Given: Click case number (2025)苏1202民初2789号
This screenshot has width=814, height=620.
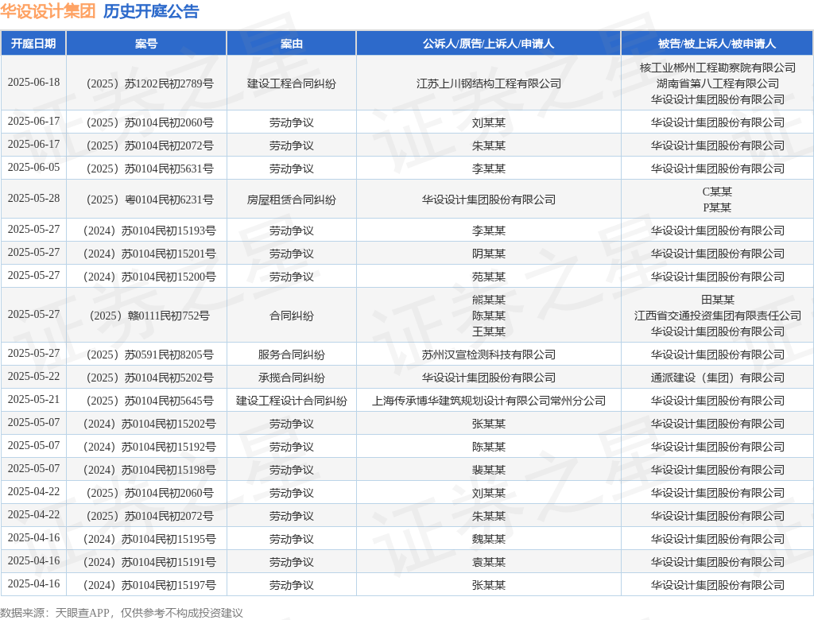Looking at the screenshot, I should coord(149,83).
